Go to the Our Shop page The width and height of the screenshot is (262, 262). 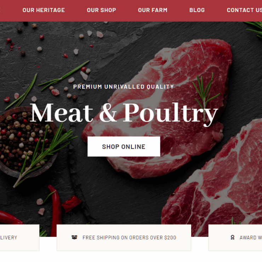[x=101, y=10]
